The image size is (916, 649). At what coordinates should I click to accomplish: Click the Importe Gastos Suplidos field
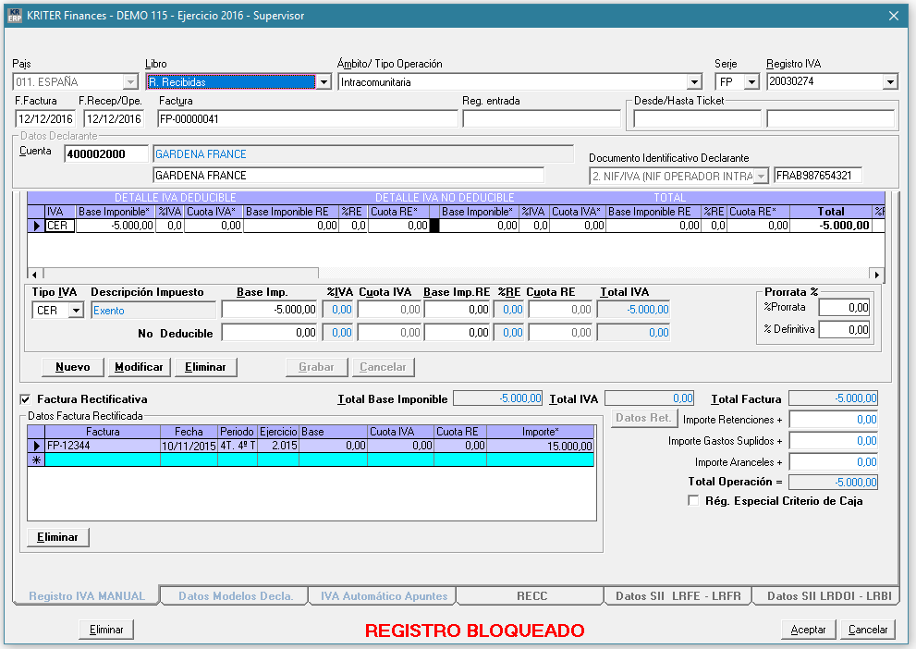coord(833,441)
